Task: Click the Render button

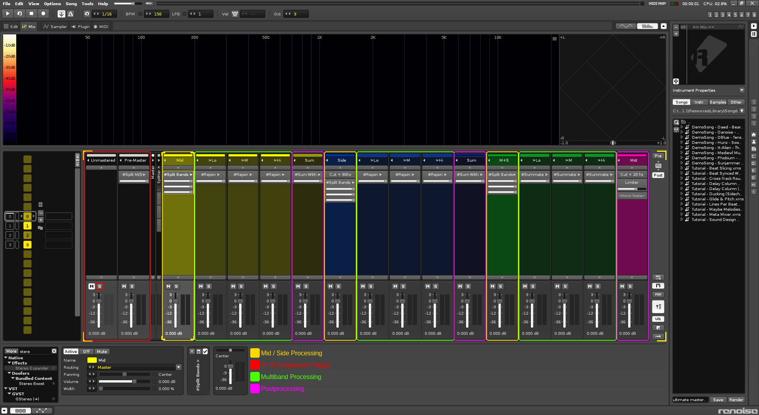Action: tap(736, 400)
